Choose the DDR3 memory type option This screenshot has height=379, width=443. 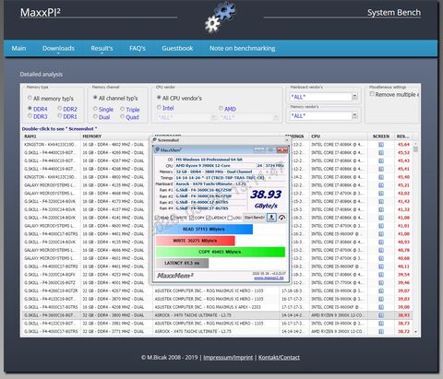click(x=30, y=116)
